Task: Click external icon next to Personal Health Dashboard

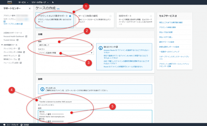Action: 26,36
